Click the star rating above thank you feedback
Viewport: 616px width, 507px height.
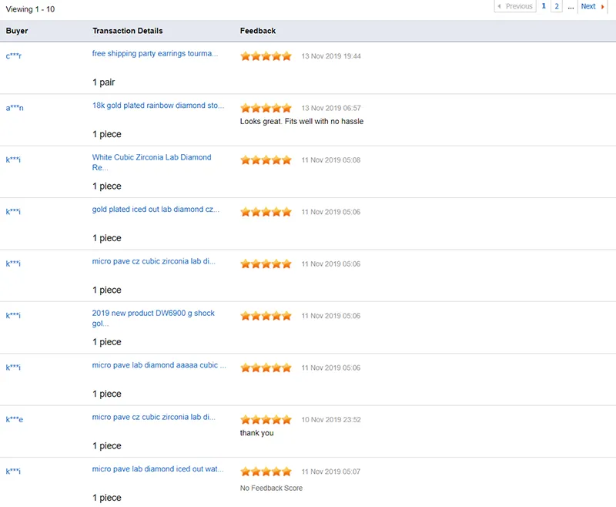266,419
